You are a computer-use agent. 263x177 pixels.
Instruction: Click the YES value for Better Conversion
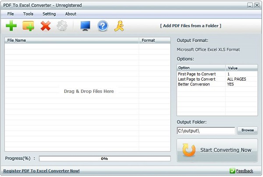tap(230, 84)
